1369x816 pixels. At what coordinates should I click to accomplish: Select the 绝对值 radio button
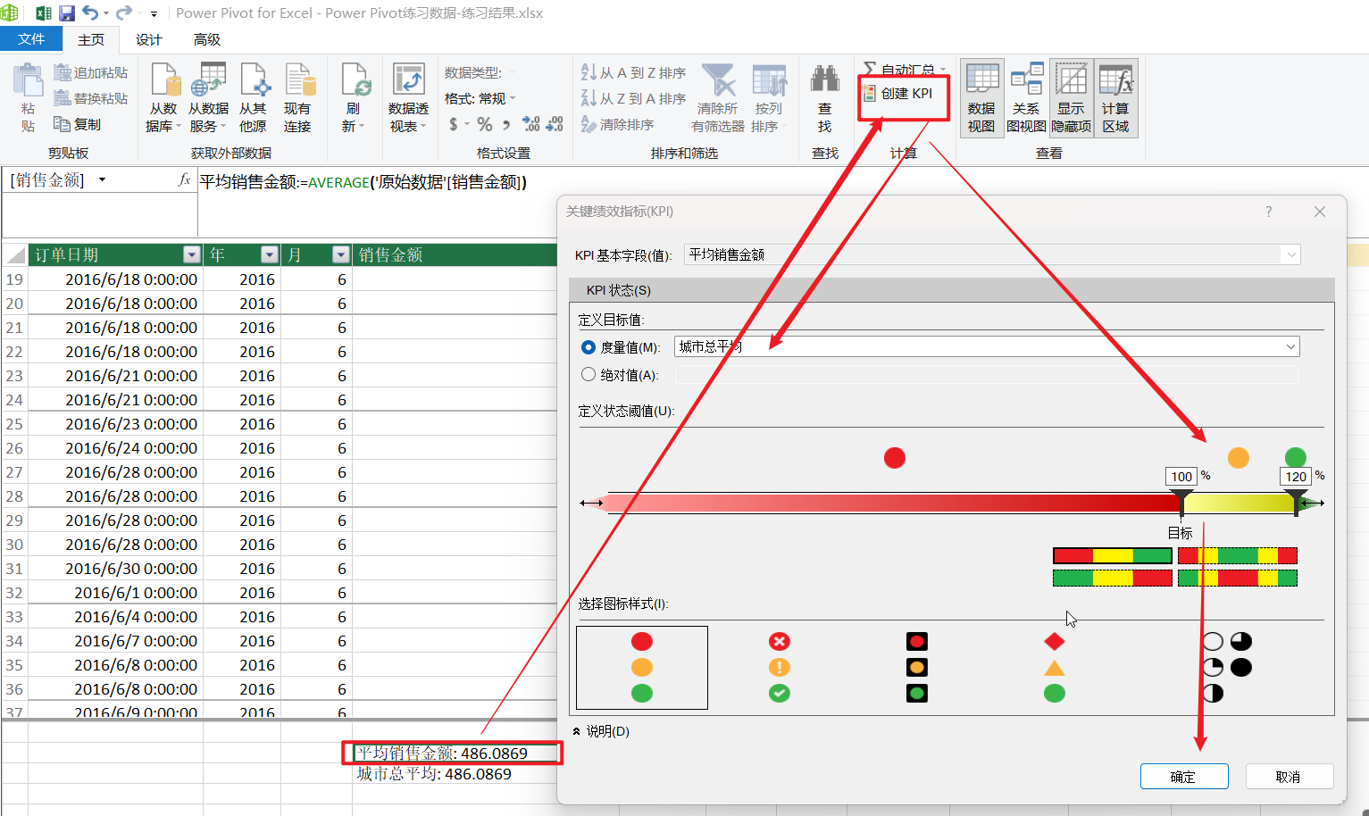point(589,374)
